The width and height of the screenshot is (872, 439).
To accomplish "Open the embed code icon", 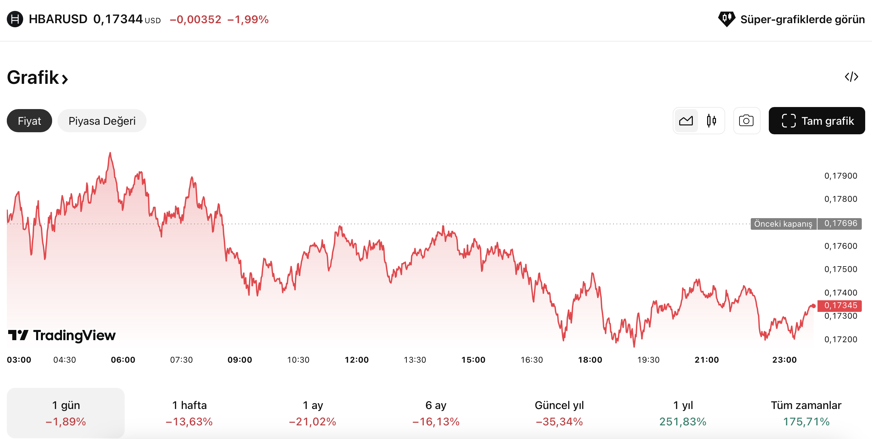I will coord(851,77).
